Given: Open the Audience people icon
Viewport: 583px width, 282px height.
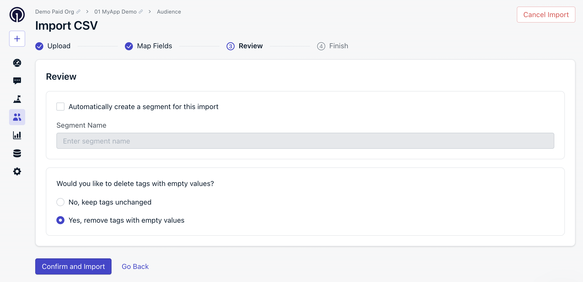Looking at the screenshot, I should tap(17, 117).
